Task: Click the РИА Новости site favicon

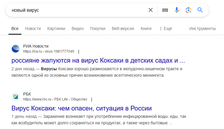Action: pos(15,49)
